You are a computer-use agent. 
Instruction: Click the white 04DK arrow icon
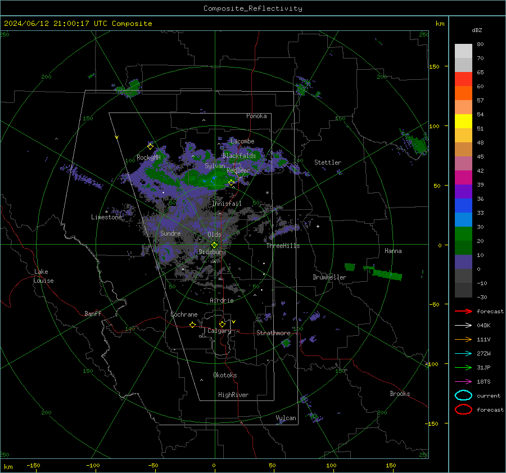point(463,326)
